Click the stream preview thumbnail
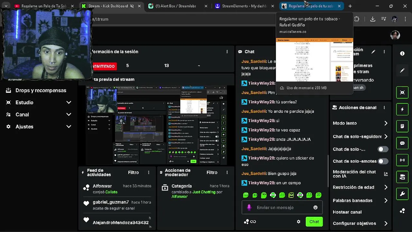The width and height of the screenshot is (412, 232). [x=156, y=125]
